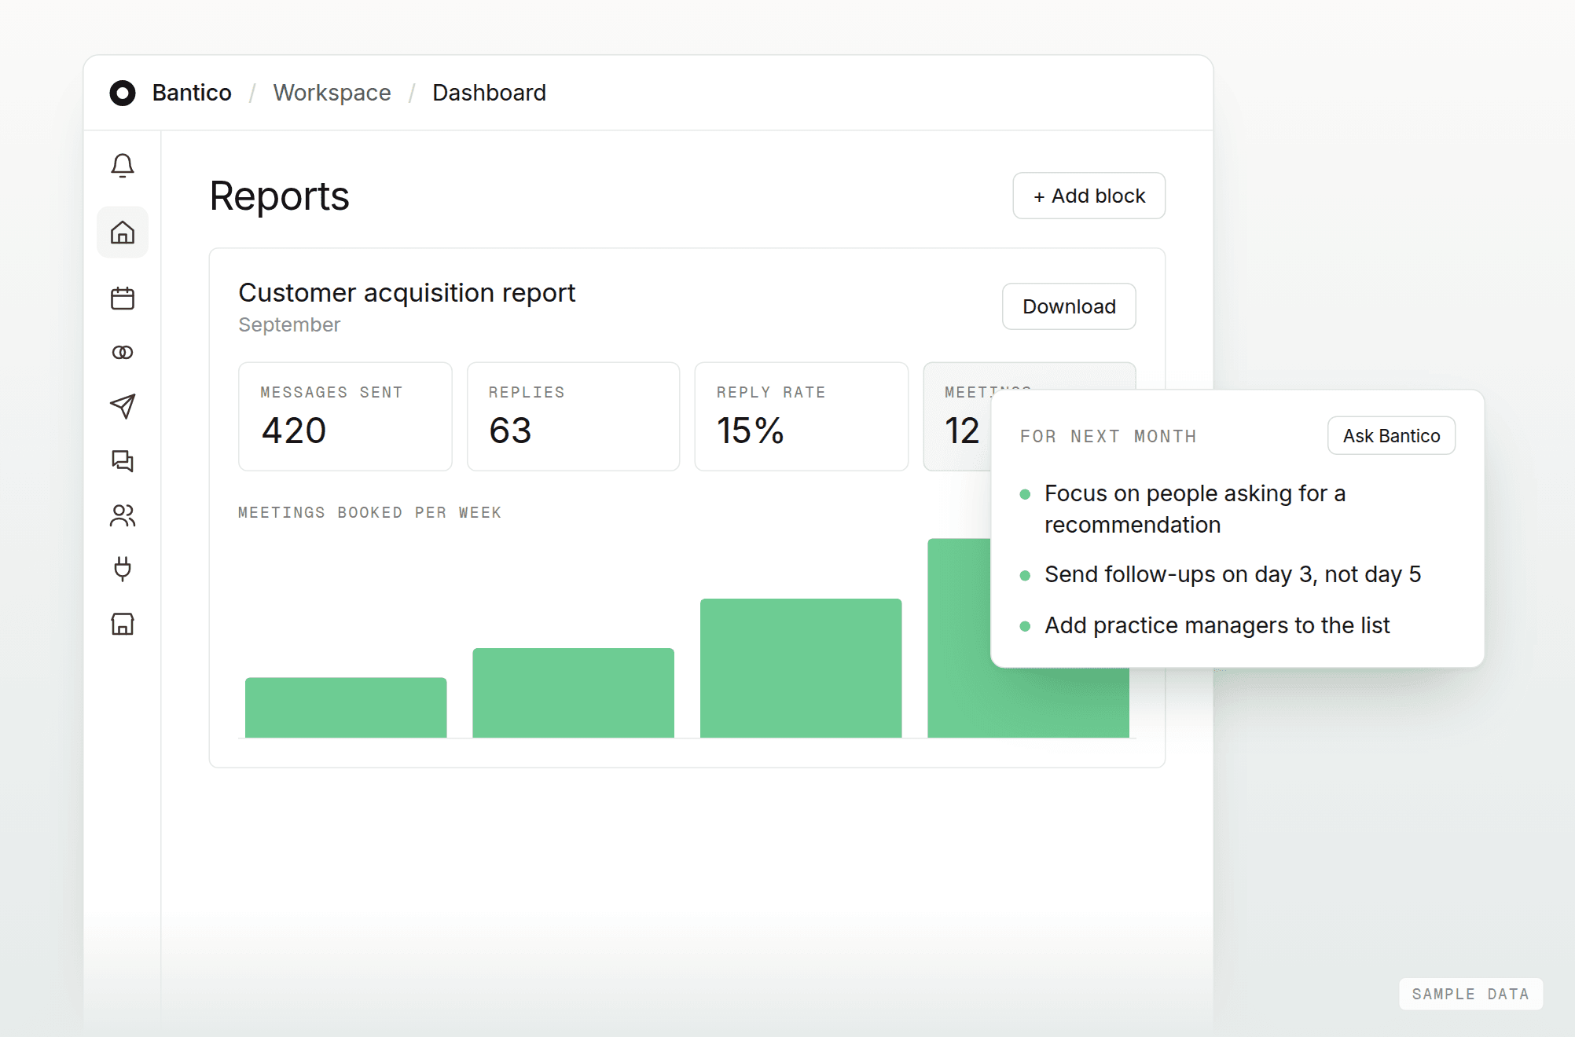The width and height of the screenshot is (1575, 1037).
Task: Click the 'Reports' heading
Action: pos(279,196)
